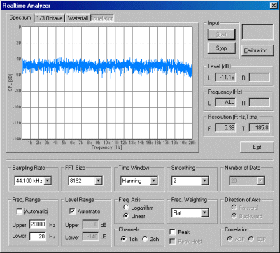This screenshot has height=253, width=280.
Task: Open the Sampling Rate dropdown
Action: click(48, 180)
